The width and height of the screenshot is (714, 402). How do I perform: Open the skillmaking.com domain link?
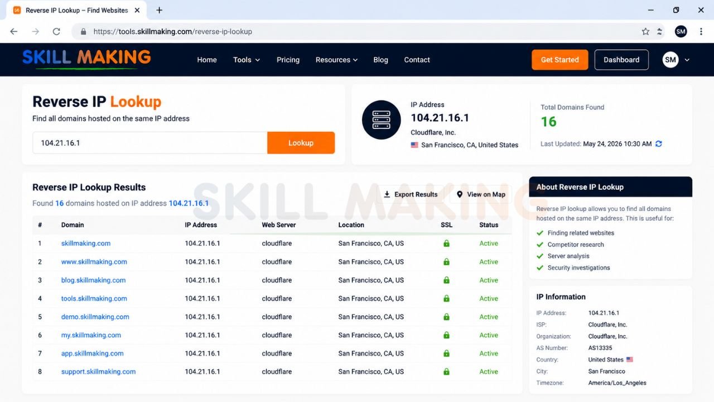click(86, 243)
